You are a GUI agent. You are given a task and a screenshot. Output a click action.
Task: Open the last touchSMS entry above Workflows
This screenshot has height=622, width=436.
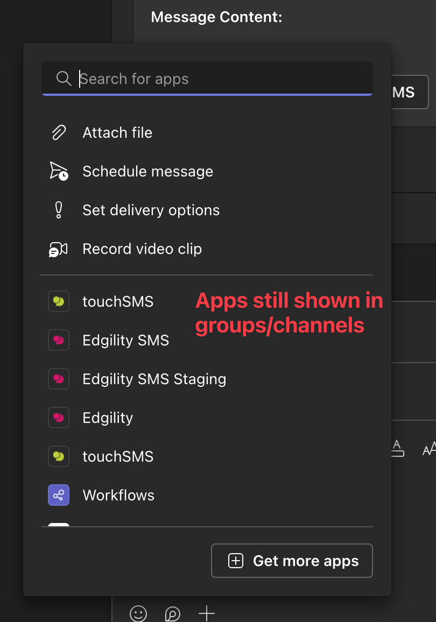118,457
